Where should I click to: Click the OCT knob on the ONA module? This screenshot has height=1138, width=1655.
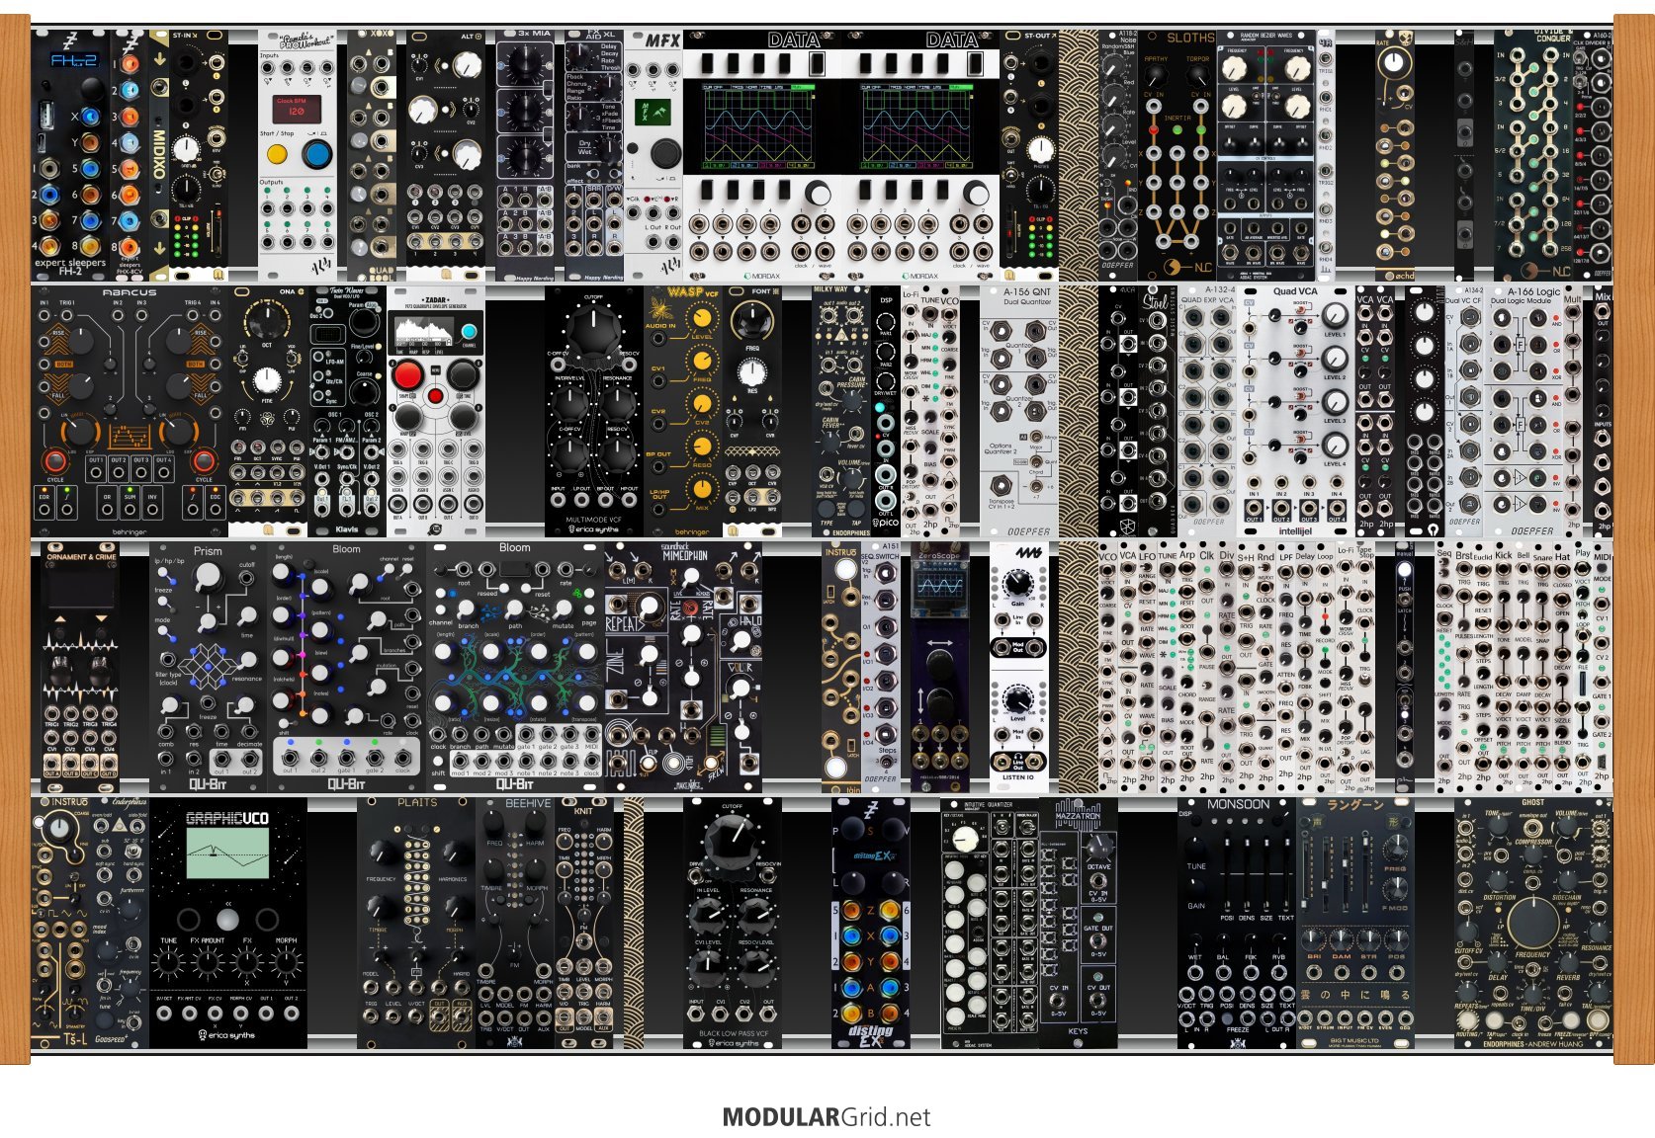[266, 319]
